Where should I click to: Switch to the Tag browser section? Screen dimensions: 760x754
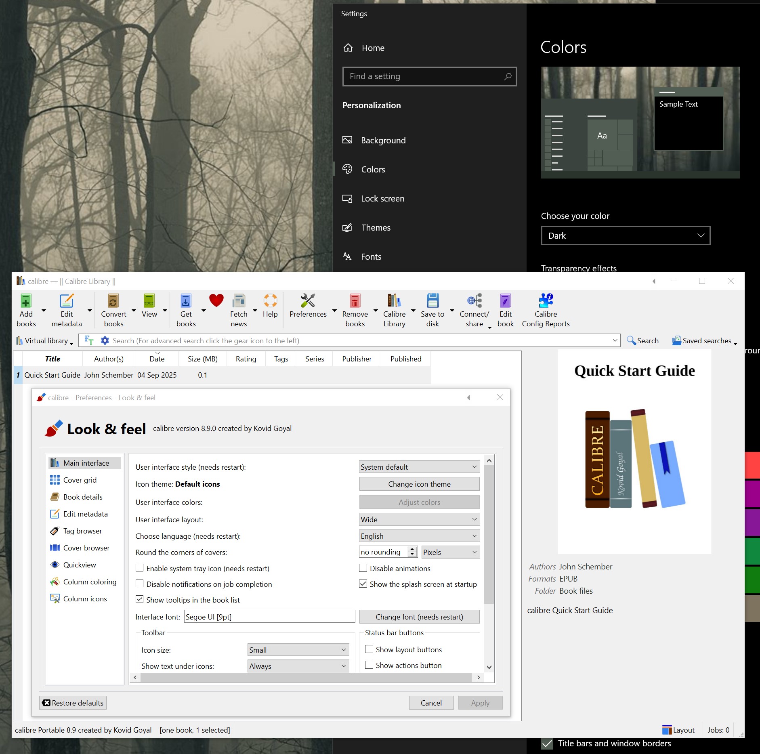(82, 531)
